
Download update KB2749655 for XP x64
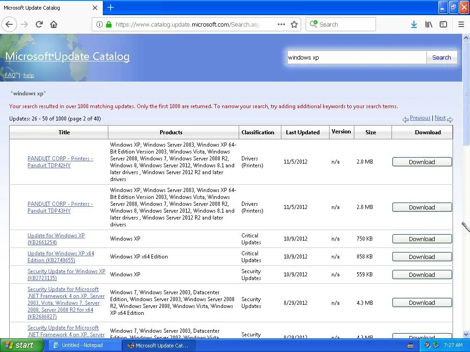422,257
